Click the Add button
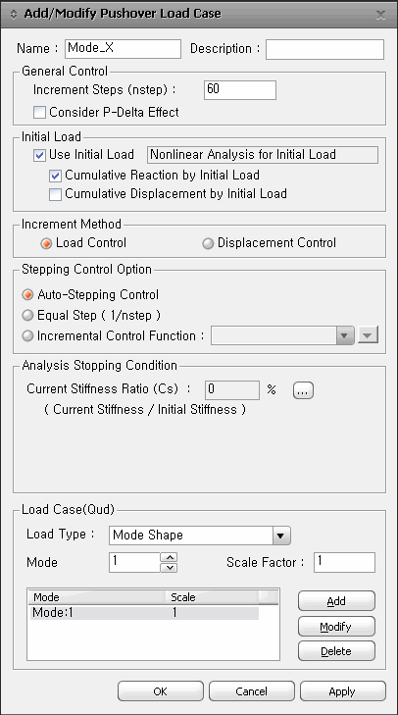The height and width of the screenshot is (715, 398). [x=336, y=601]
